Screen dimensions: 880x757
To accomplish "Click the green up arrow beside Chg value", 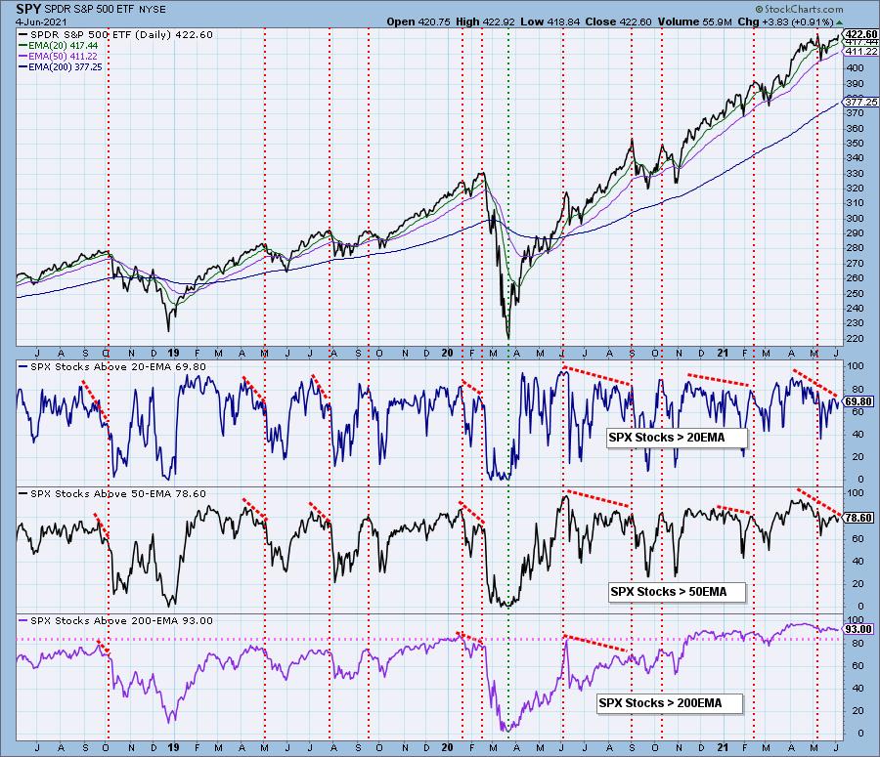I will point(839,22).
